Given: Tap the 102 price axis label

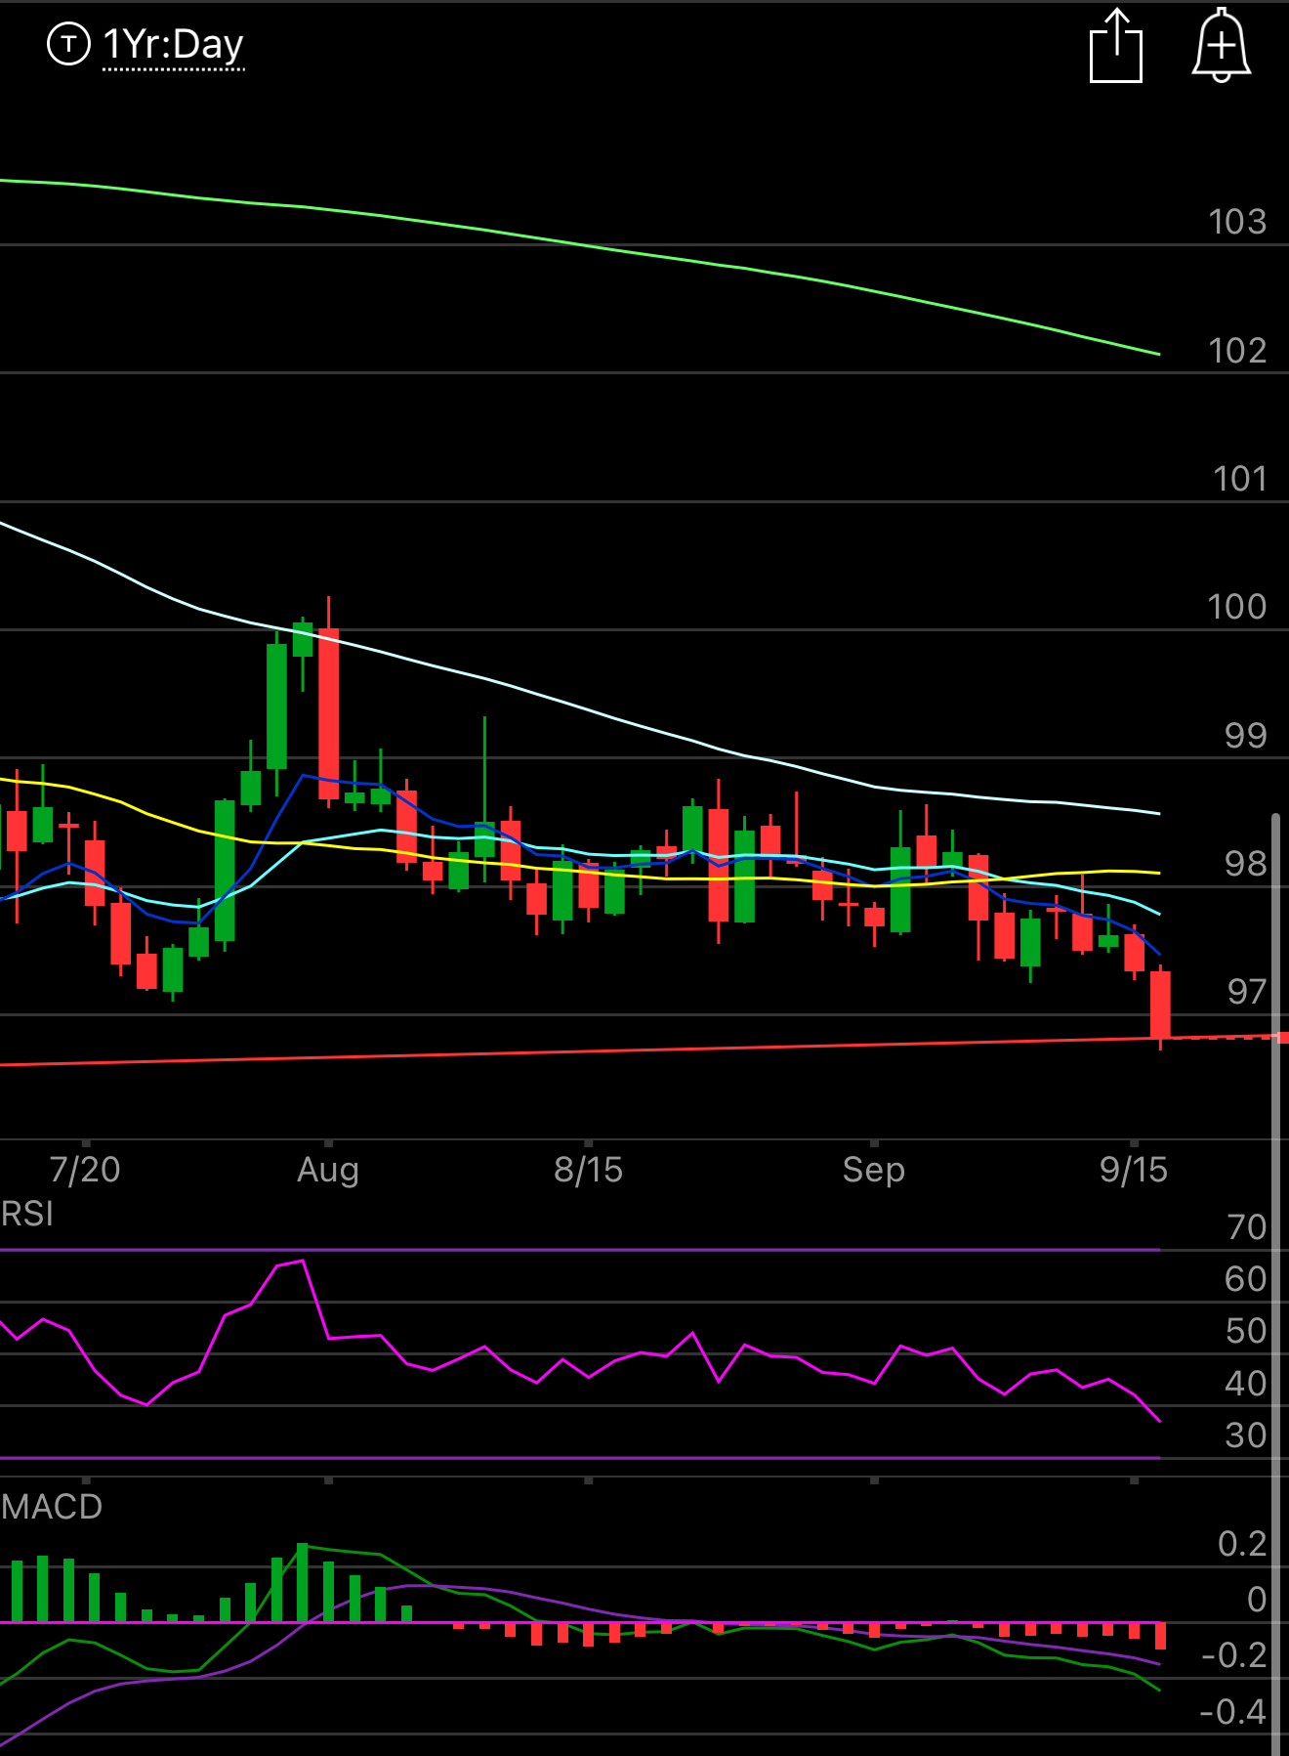Looking at the screenshot, I should [1237, 351].
